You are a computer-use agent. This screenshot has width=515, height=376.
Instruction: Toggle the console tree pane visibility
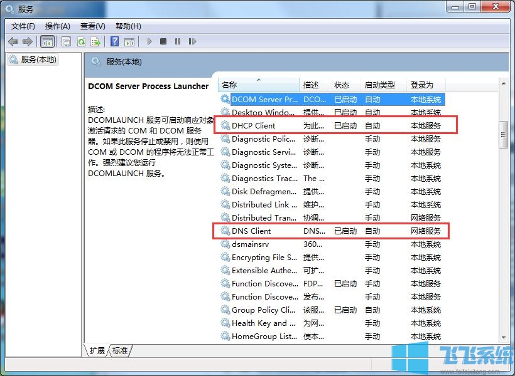pyautogui.click(x=48, y=41)
